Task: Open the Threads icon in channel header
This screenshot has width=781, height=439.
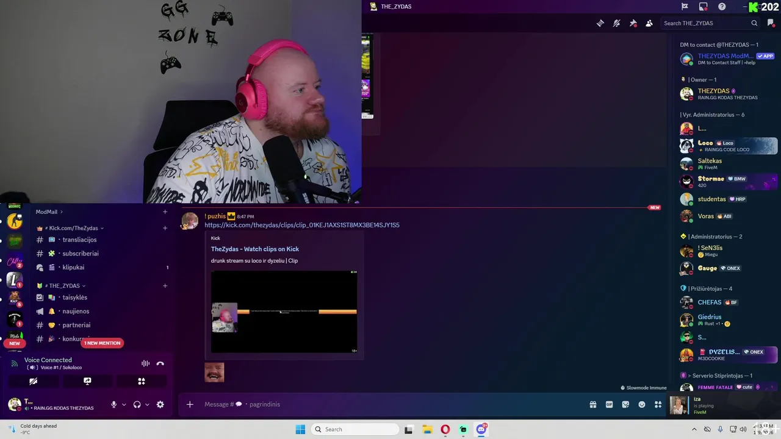Action: (600, 23)
